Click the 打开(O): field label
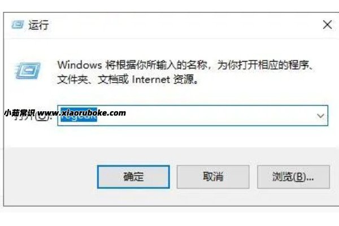The width and height of the screenshot is (339, 226). click(x=33, y=116)
